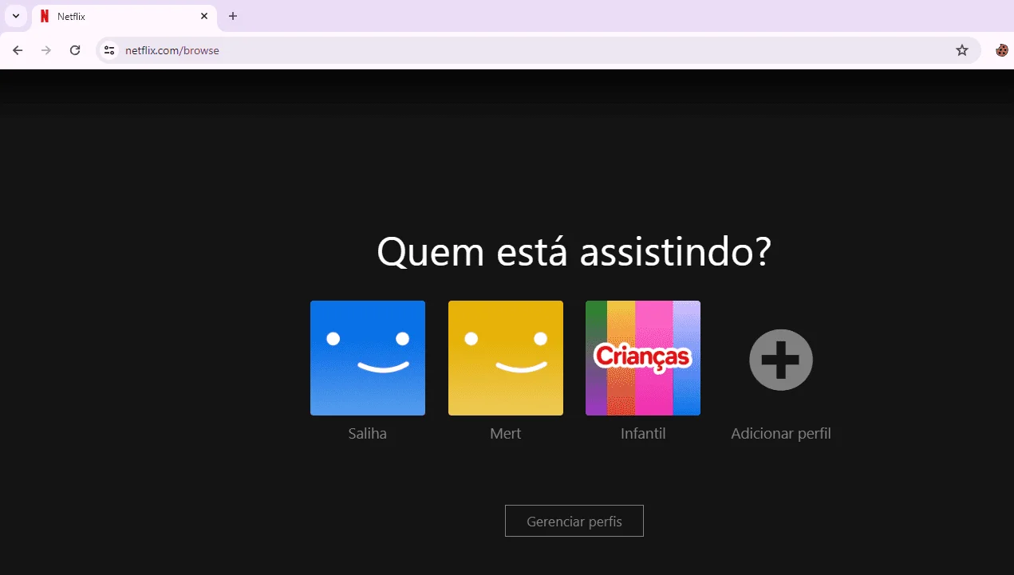Click the Saliha name label
The image size is (1014, 575).
[368, 434]
